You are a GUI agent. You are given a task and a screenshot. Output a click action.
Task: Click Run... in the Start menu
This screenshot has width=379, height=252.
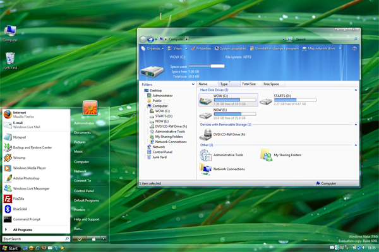coord(78,229)
